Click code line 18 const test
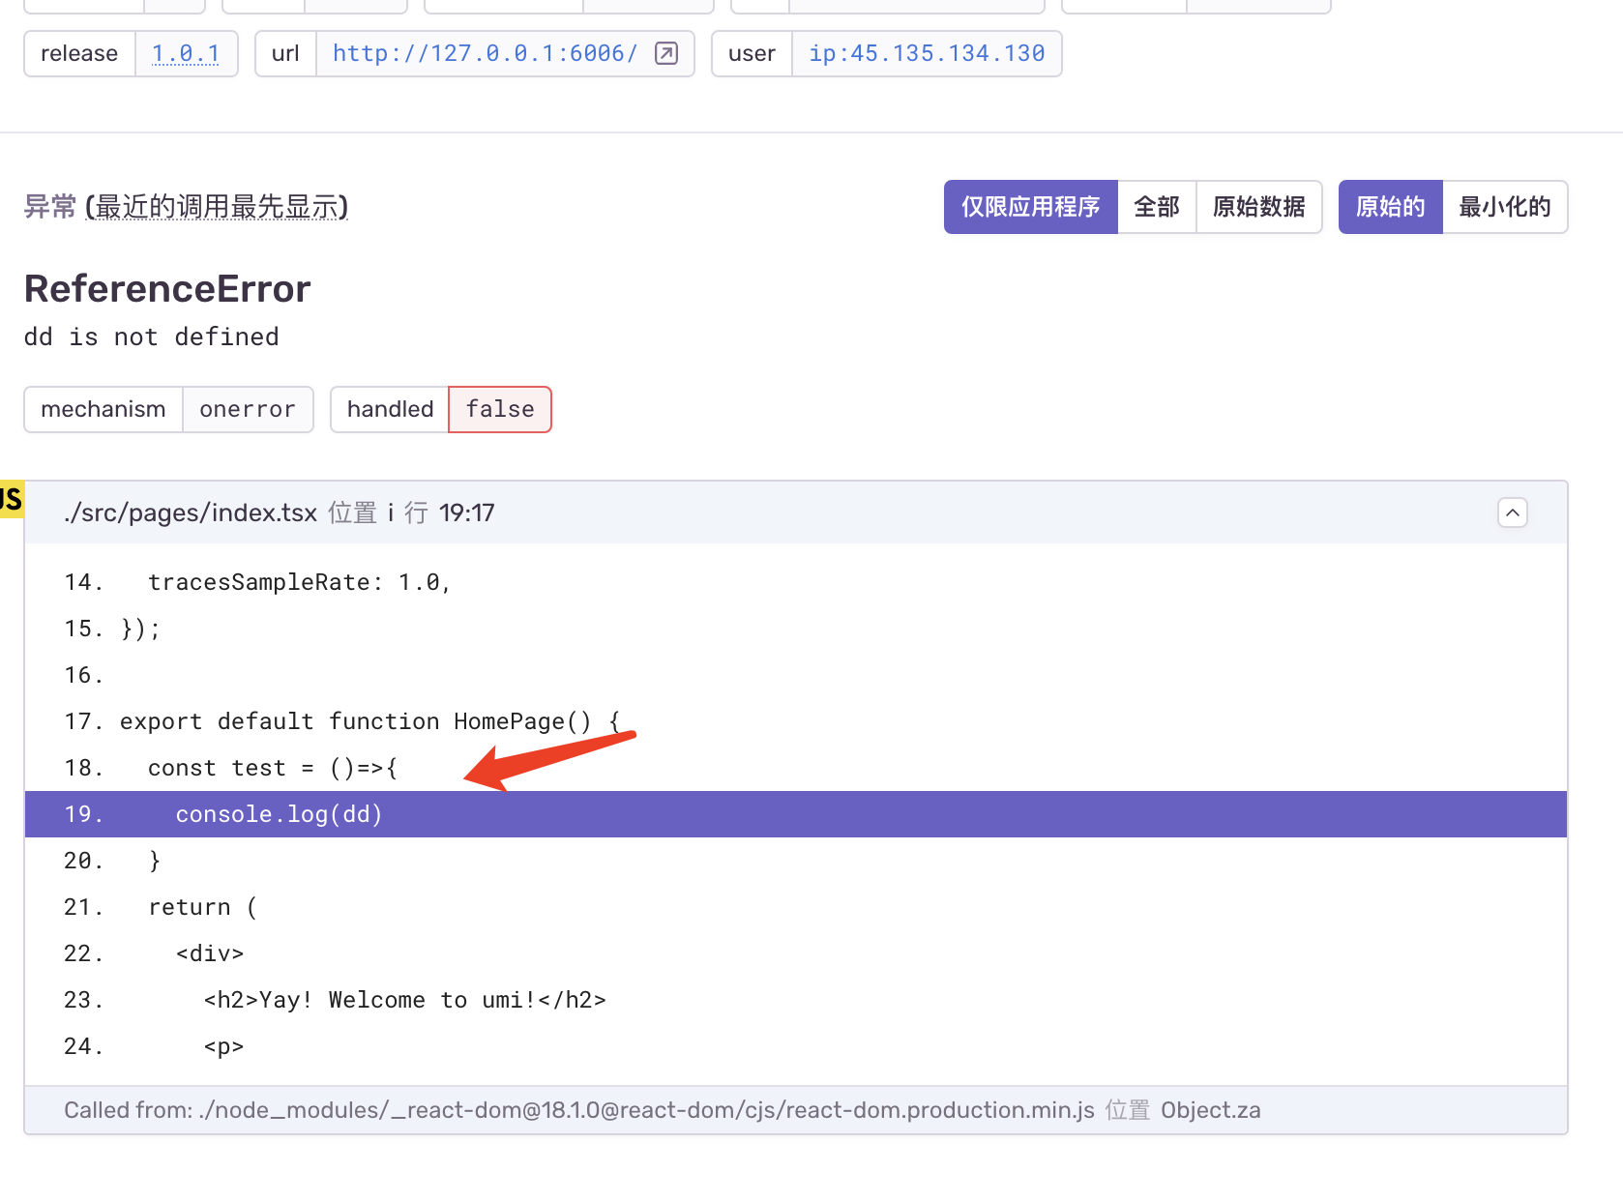Image resolution: width=1623 pixels, height=1201 pixels. click(x=796, y=768)
